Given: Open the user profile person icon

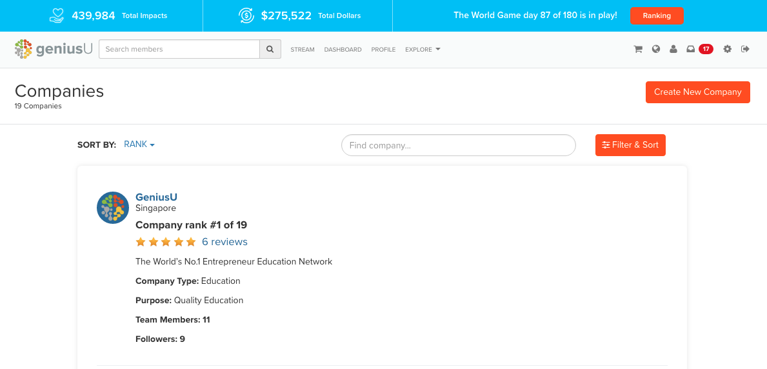Looking at the screenshot, I should pyautogui.click(x=673, y=49).
